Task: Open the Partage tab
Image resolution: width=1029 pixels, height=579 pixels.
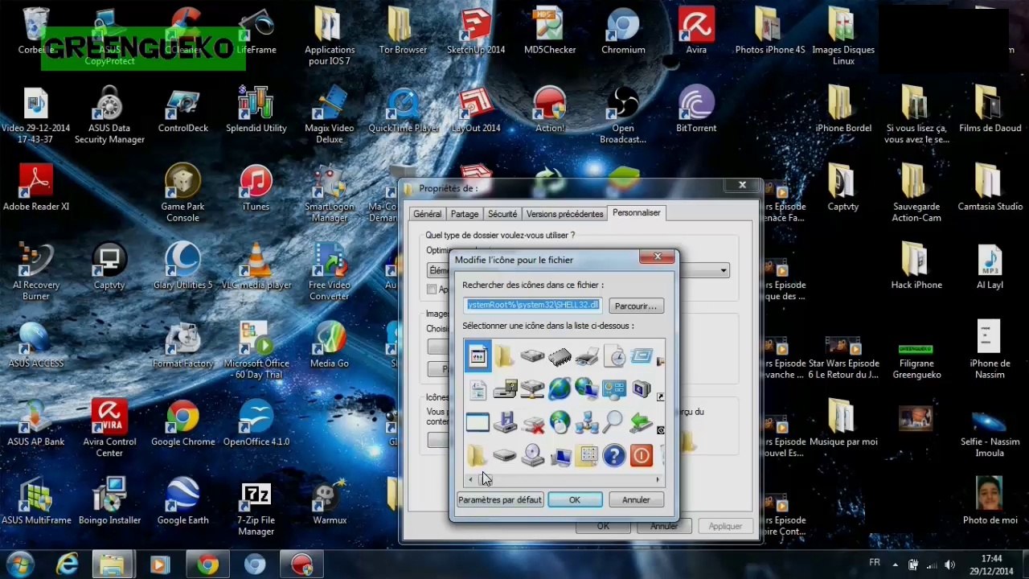Action: pyautogui.click(x=465, y=214)
